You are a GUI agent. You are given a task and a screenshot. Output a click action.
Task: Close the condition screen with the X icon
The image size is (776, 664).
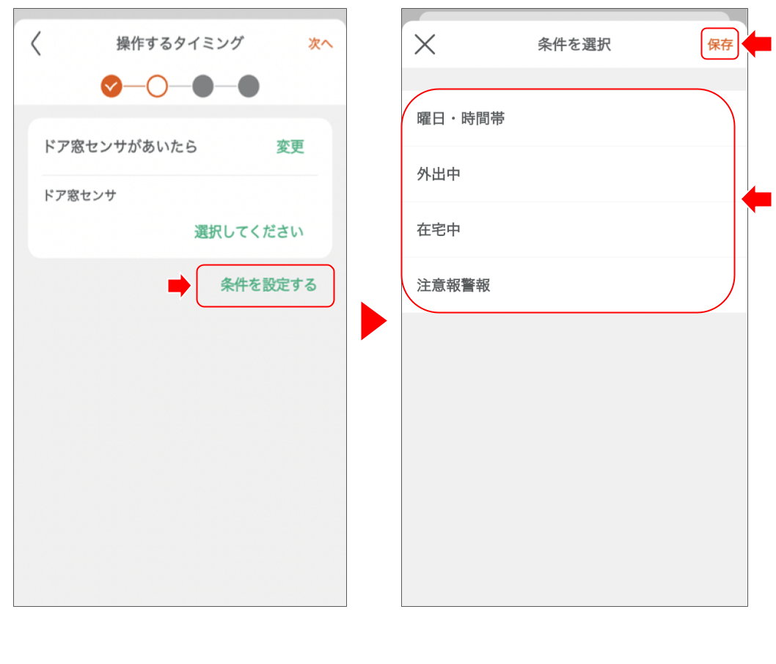[x=424, y=44]
